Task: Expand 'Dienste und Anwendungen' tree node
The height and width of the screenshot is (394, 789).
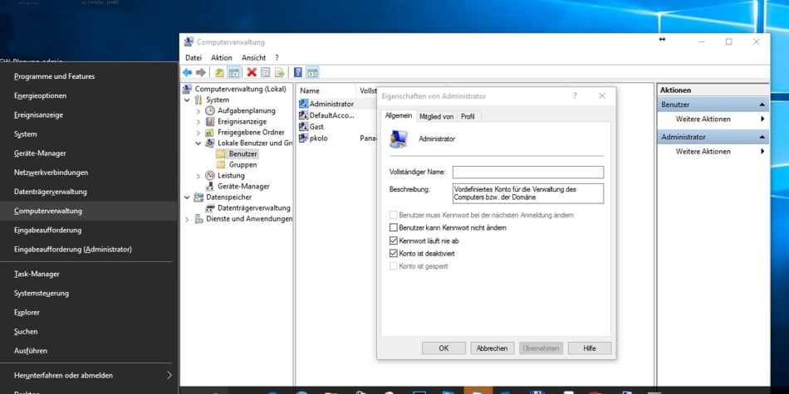Action: 188,219
